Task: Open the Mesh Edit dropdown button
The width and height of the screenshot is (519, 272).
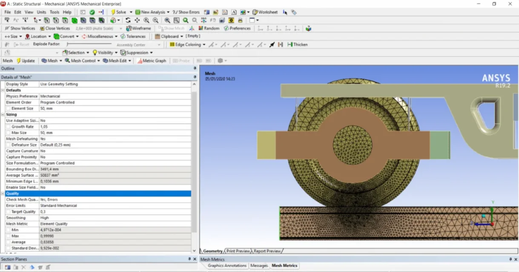Action: [118, 61]
